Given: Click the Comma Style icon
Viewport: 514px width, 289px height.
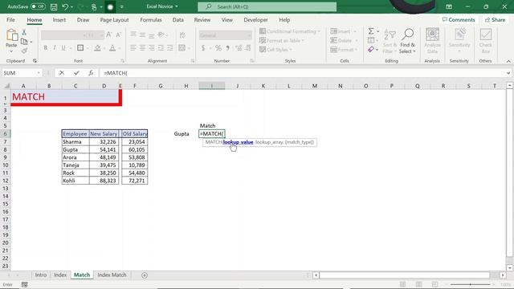Looking at the screenshot, I should (x=227, y=48).
